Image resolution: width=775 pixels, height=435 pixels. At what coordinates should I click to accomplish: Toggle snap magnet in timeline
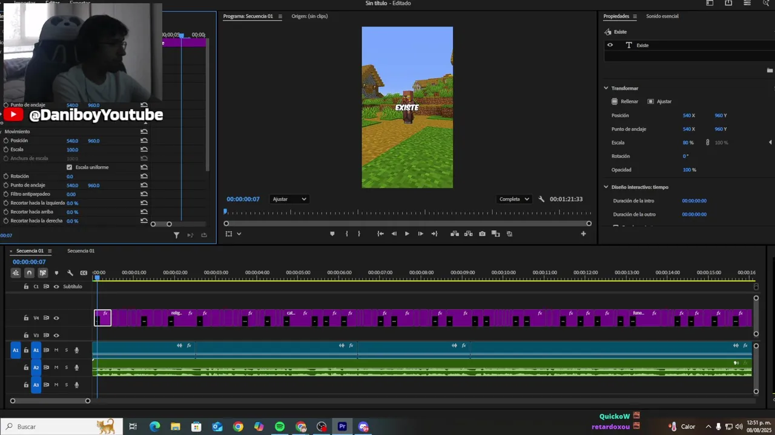(29, 273)
